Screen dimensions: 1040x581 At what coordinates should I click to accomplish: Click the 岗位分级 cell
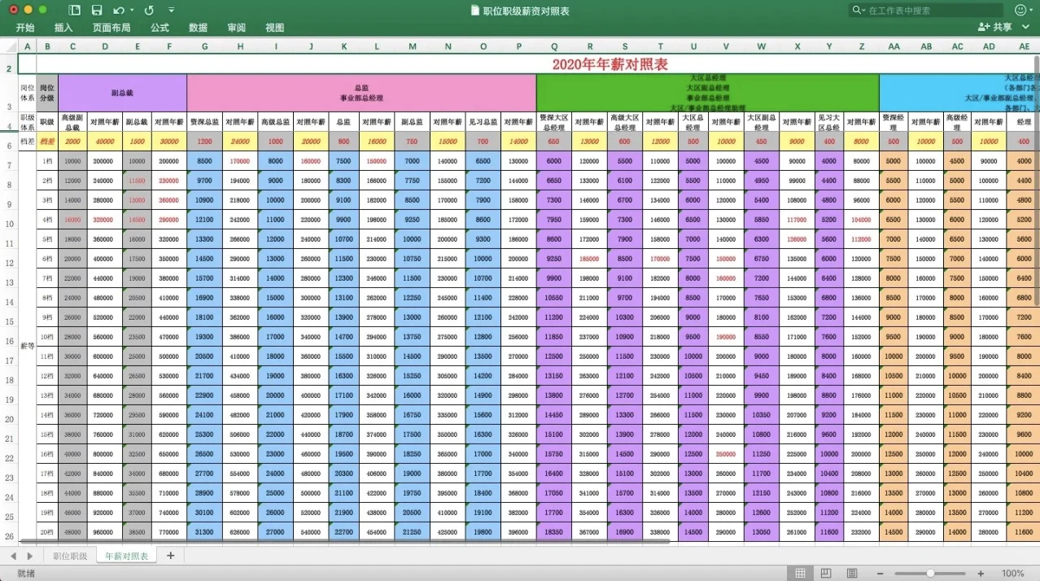point(47,94)
